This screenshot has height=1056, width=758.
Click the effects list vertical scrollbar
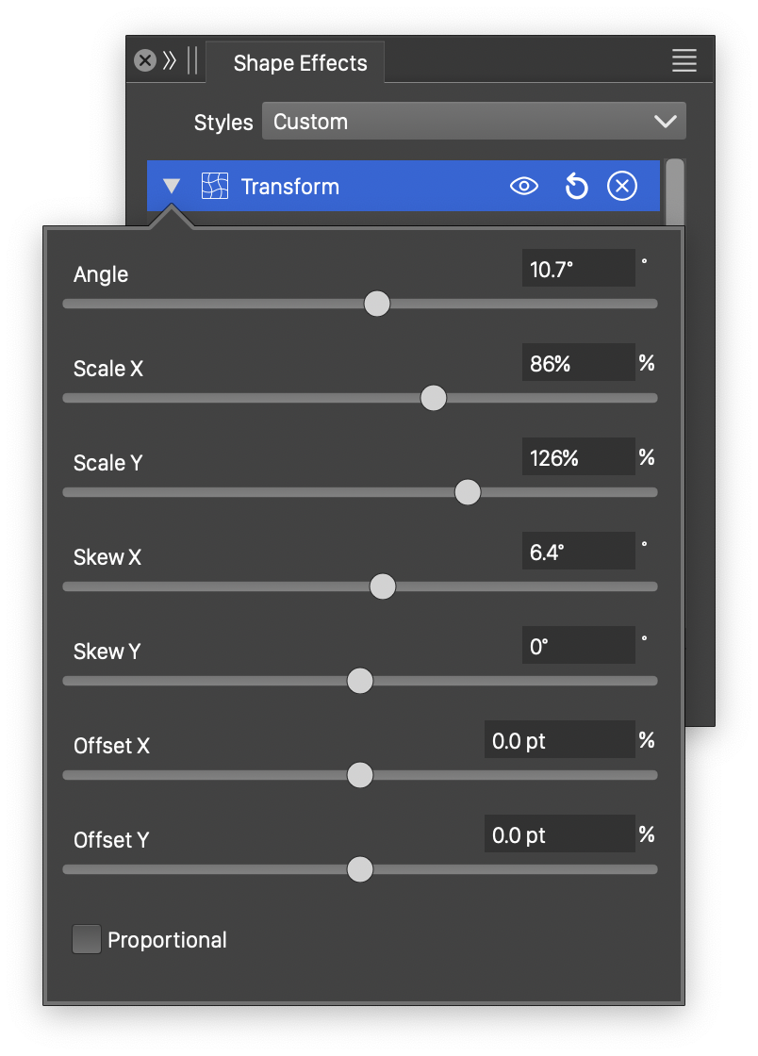pyautogui.click(x=675, y=192)
